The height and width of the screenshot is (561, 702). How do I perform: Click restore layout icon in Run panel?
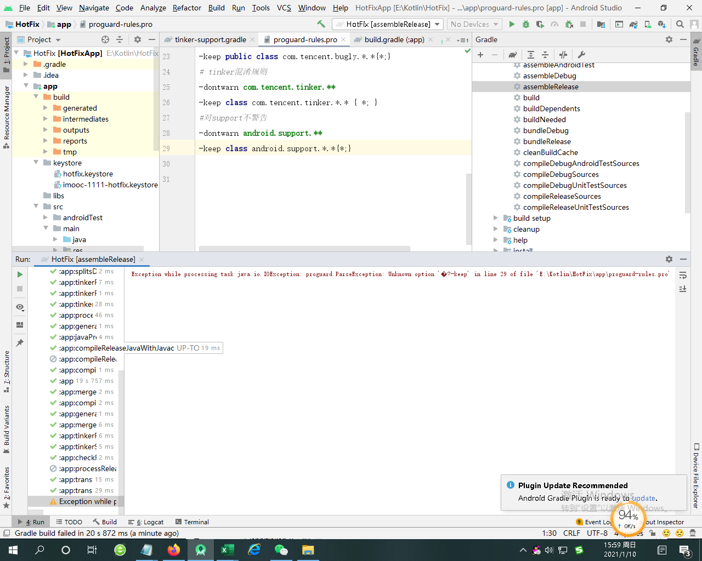(20, 325)
